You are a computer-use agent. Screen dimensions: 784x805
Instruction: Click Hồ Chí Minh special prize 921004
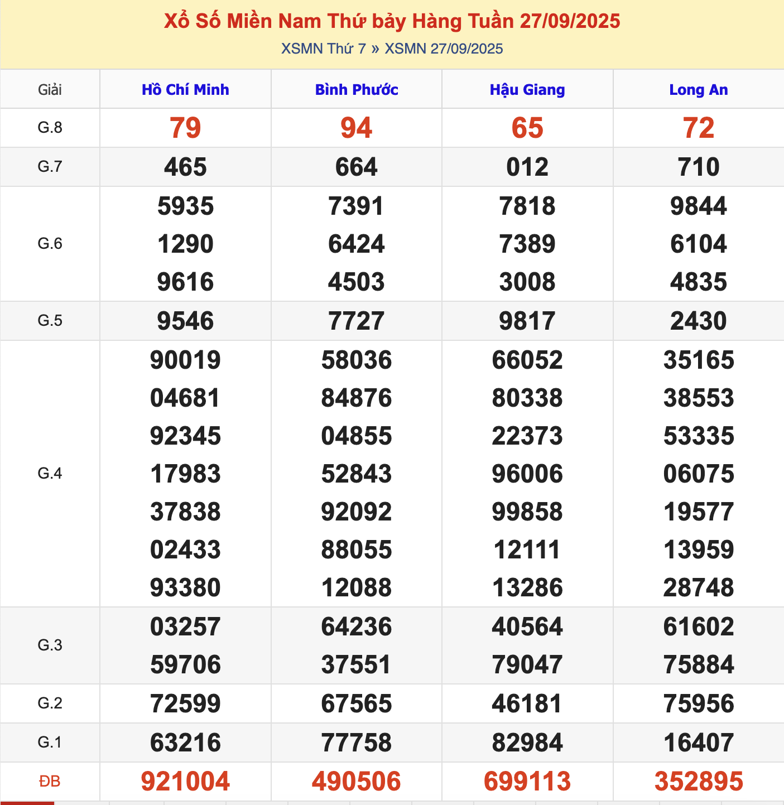(x=185, y=781)
